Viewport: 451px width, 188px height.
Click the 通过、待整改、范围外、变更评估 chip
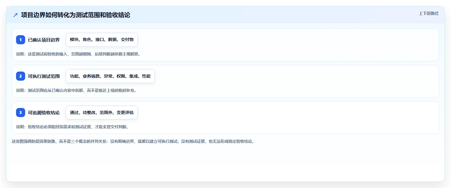(102, 112)
